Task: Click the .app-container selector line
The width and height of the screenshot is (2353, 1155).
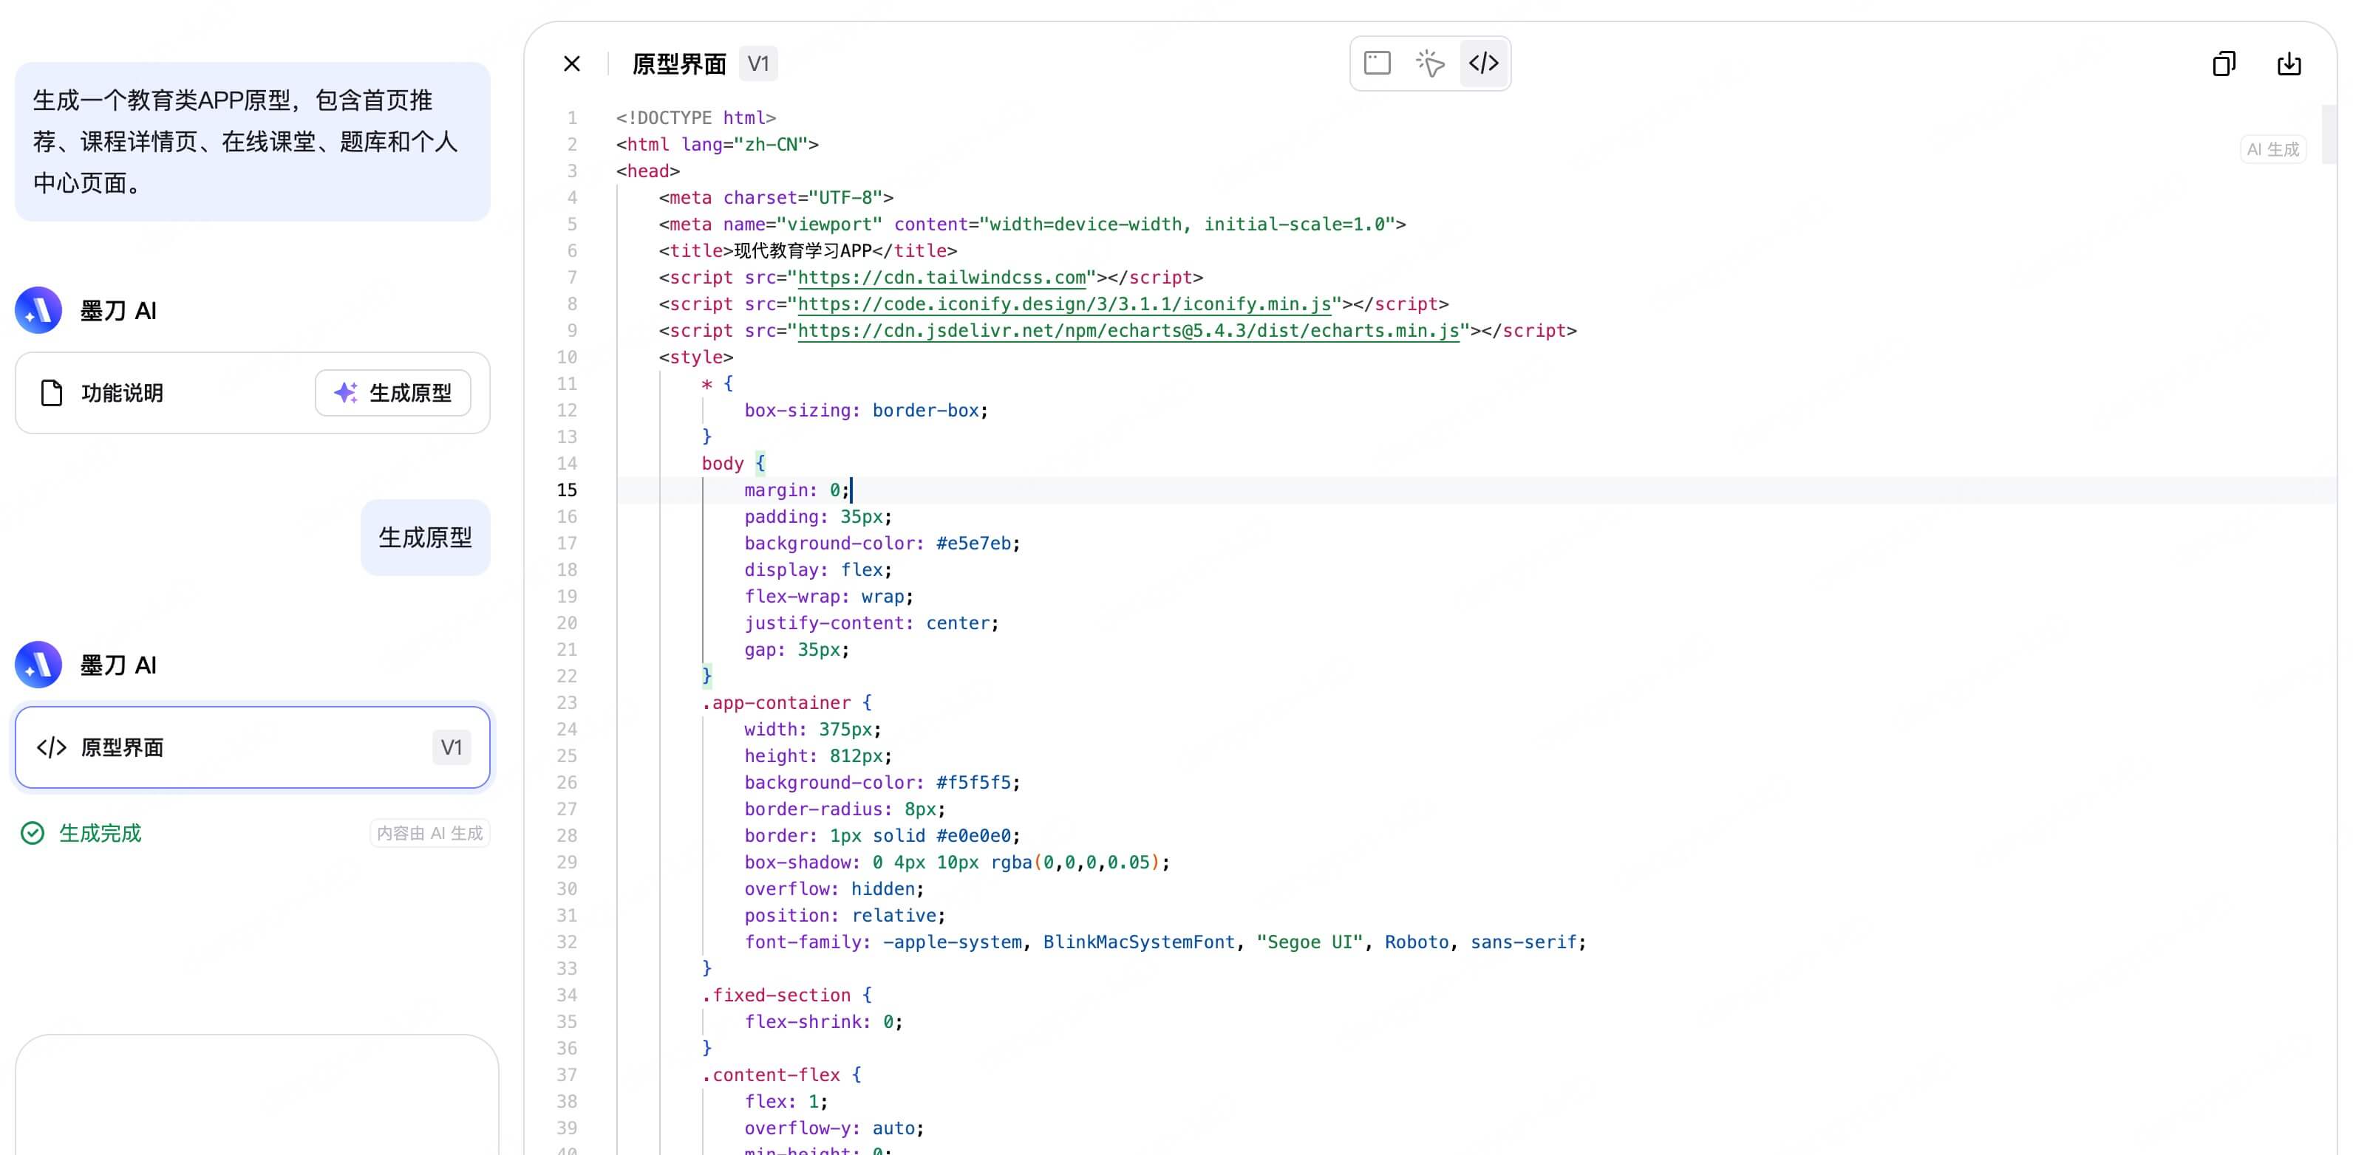Action: [786, 703]
